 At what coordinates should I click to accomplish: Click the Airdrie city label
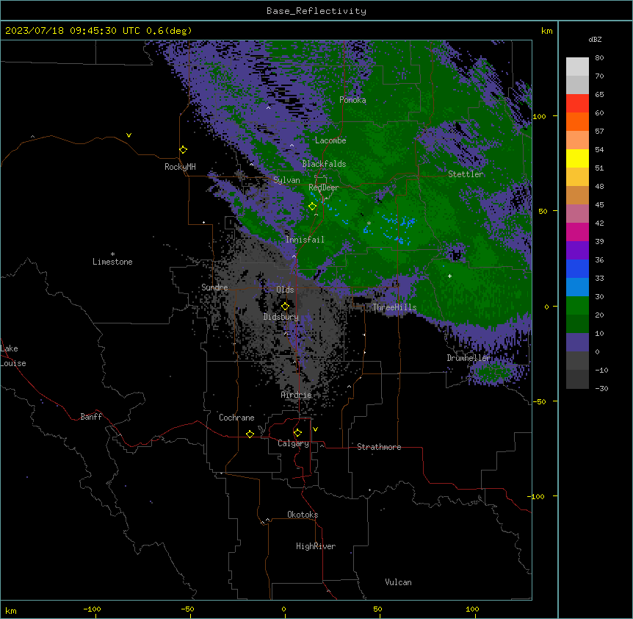tap(296, 395)
